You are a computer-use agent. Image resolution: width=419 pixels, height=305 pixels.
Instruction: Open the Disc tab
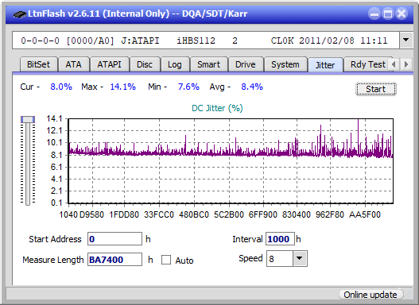pos(145,64)
